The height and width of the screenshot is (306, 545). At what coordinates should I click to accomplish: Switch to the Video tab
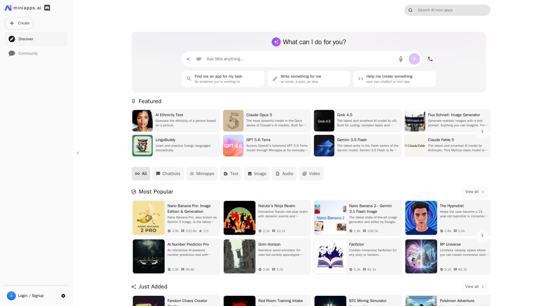click(311, 174)
